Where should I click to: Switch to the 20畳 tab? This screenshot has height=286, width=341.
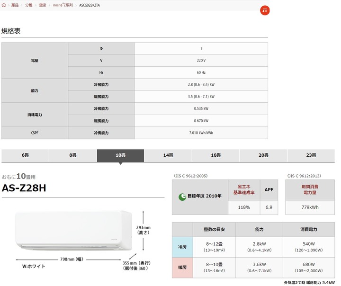click(263, 155)
